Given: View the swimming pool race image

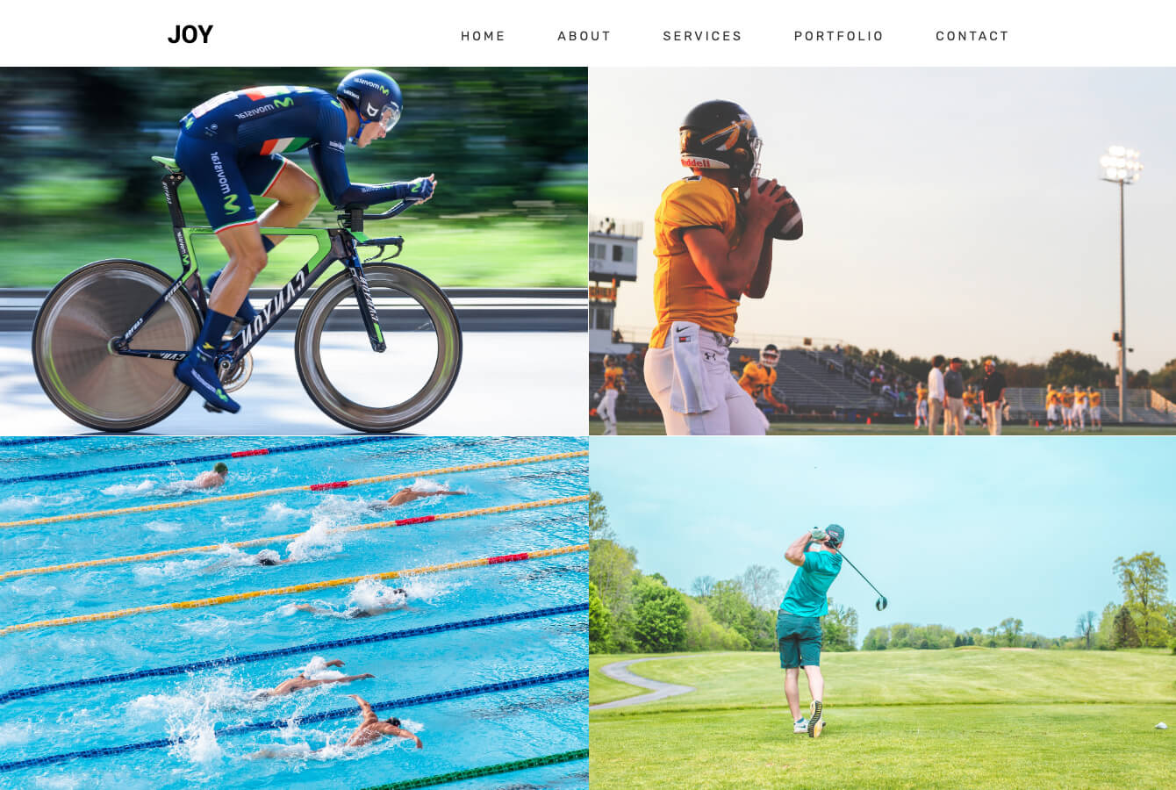Looking at the screenshot, I should point(294,614).
